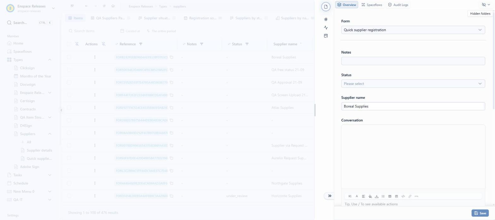Expand the New Menu 0 section
Viewport: 495px width, 220px height.
pos(50,191)
